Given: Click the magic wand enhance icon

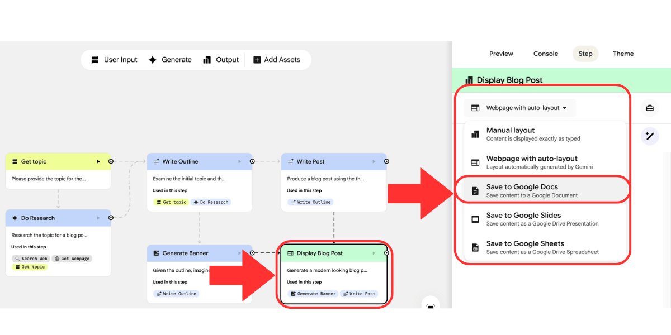Looking at the screenshot, I should (x=650, y=136).
